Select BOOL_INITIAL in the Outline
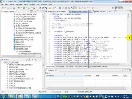Image resolution: width=132 pixels, height=99 pixels. coord(13,67)
